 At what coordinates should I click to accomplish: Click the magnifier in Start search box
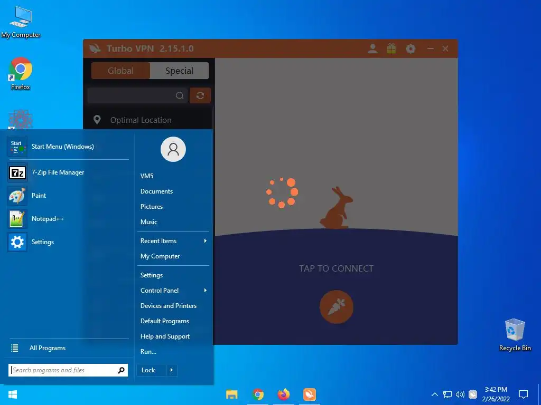pos(121,370)
